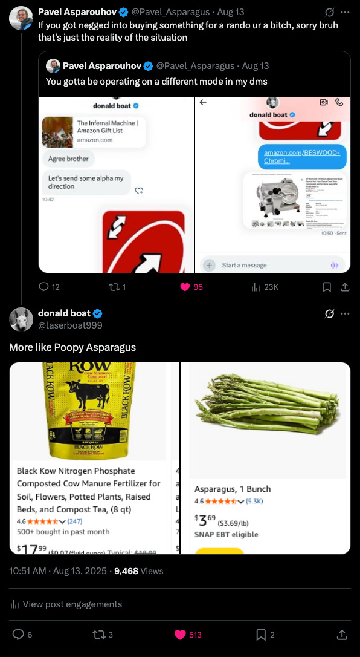Bookmark Pavel's post
Screen dimensions: 360x657
pos(327,287)
